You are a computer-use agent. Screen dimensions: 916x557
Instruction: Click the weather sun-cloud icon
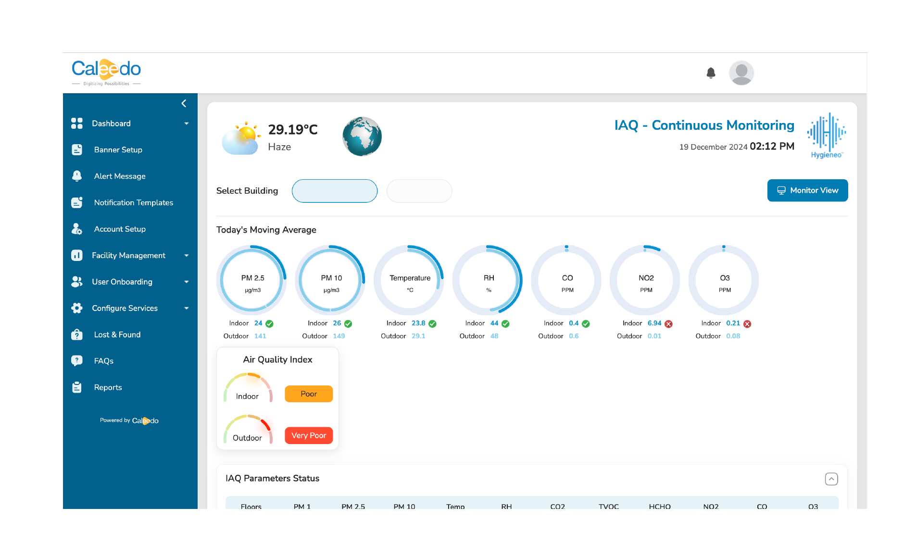coord(241,138)
